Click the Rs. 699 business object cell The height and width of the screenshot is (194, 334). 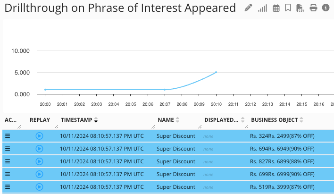pos(282,174)
